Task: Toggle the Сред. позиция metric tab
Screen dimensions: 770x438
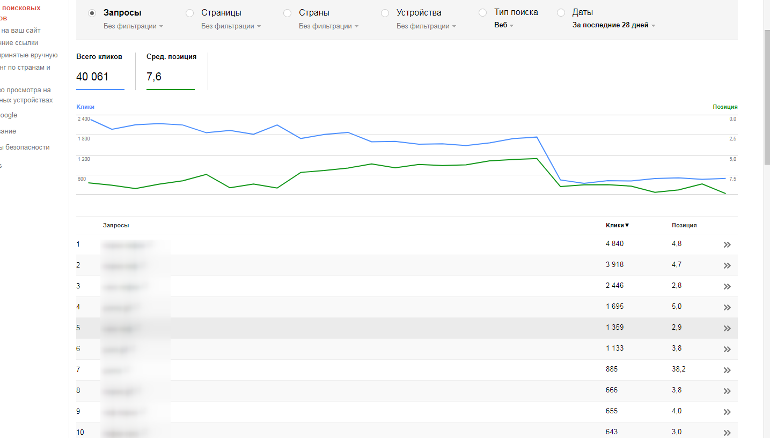Action: [171, 71]
